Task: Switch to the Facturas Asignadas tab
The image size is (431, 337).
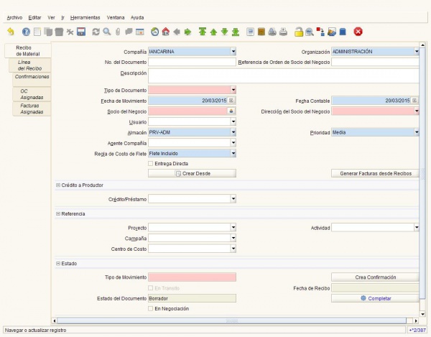Action: pyautogui.click(x=32, y=109)
